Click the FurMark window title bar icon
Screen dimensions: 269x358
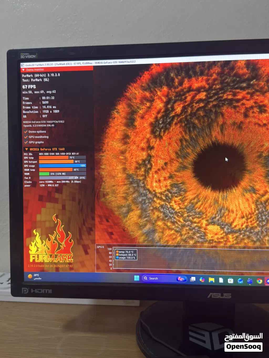tap(23, 65)
